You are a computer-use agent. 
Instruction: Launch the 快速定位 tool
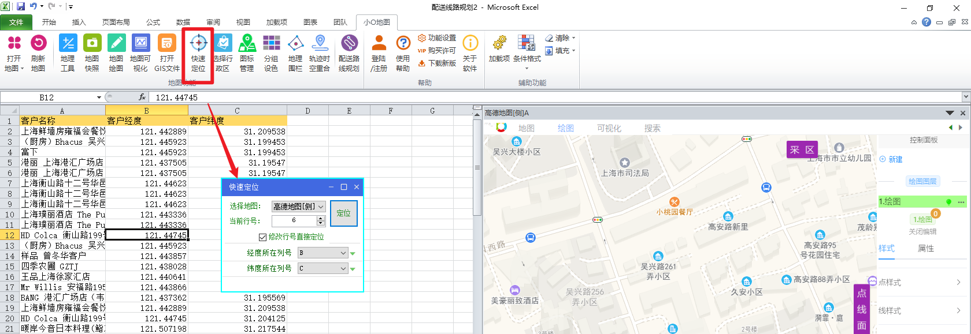click(198, 52)
